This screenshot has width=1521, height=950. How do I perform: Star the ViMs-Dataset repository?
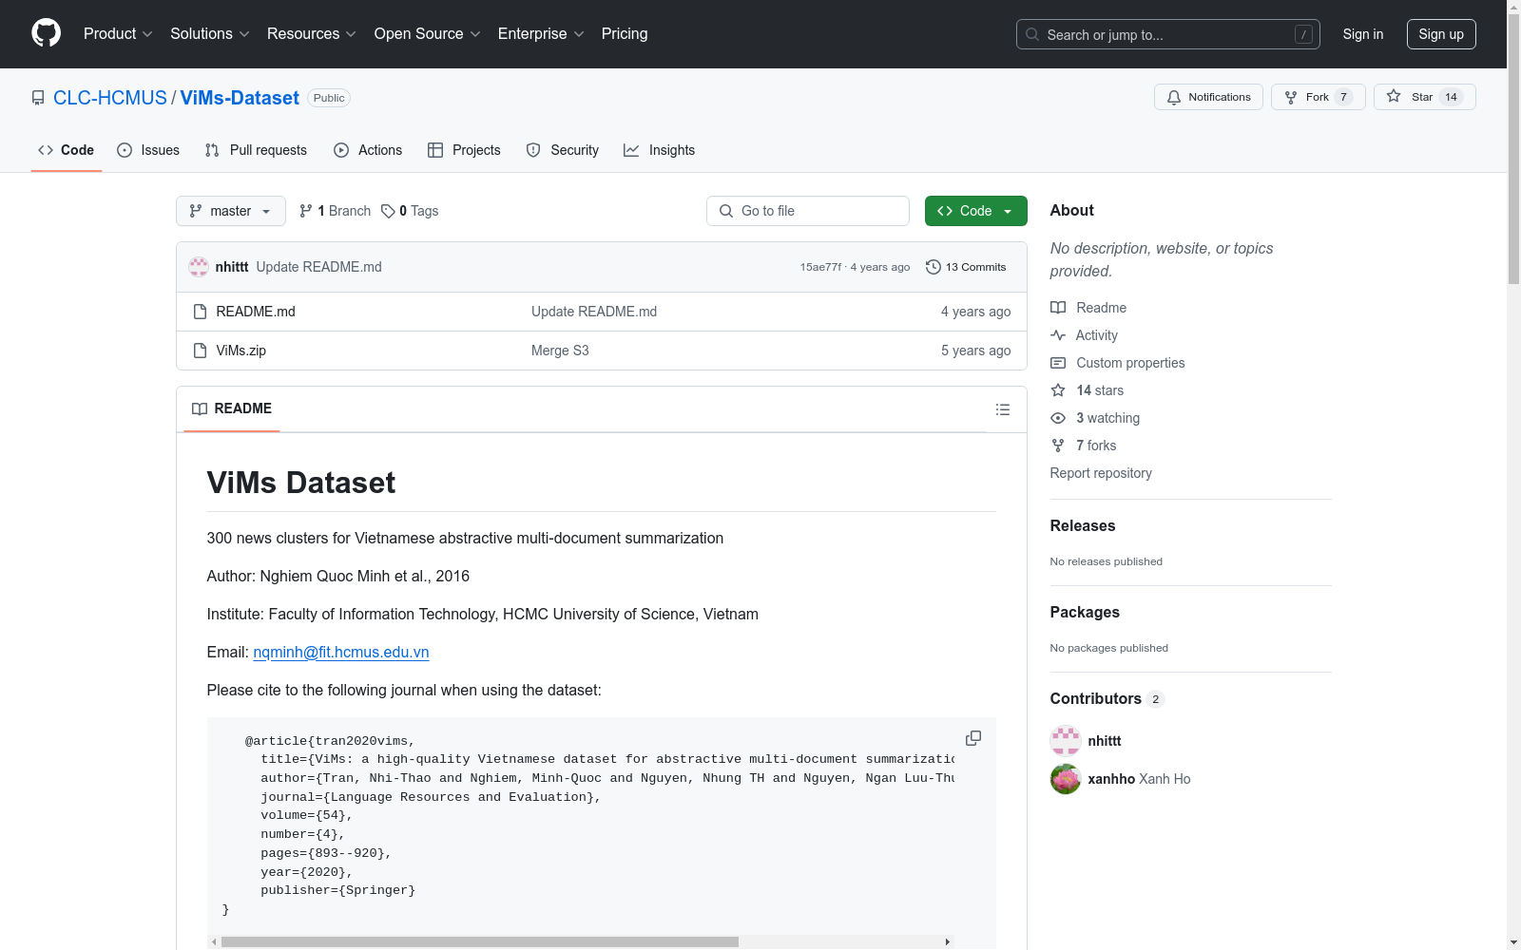click(1424, 97)
